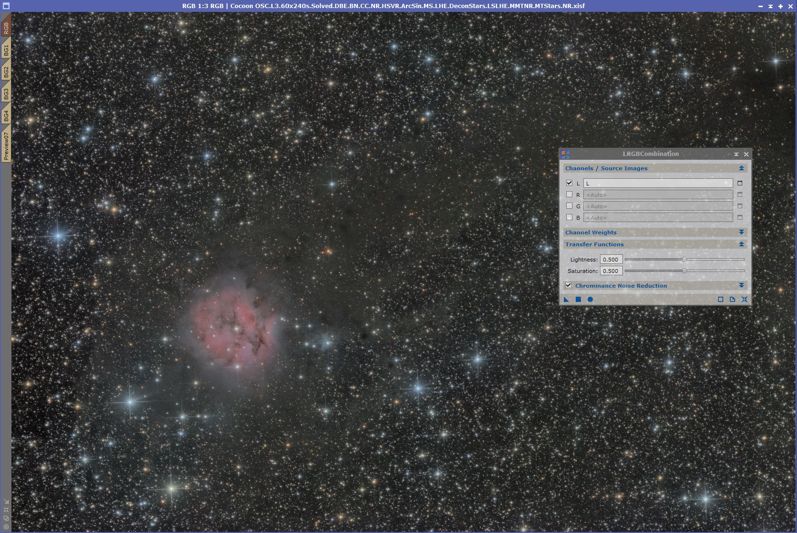The height and width of the screenshot is (533, 797).
Task: Enable the R channel checkbox
Action: (569, 194)
